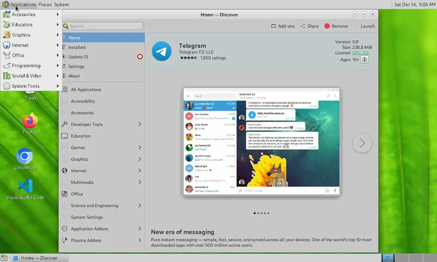Click the Office document icon in Discover
Image resolution: width=437 pixels, height=262 pixels.
click(65, 194)
